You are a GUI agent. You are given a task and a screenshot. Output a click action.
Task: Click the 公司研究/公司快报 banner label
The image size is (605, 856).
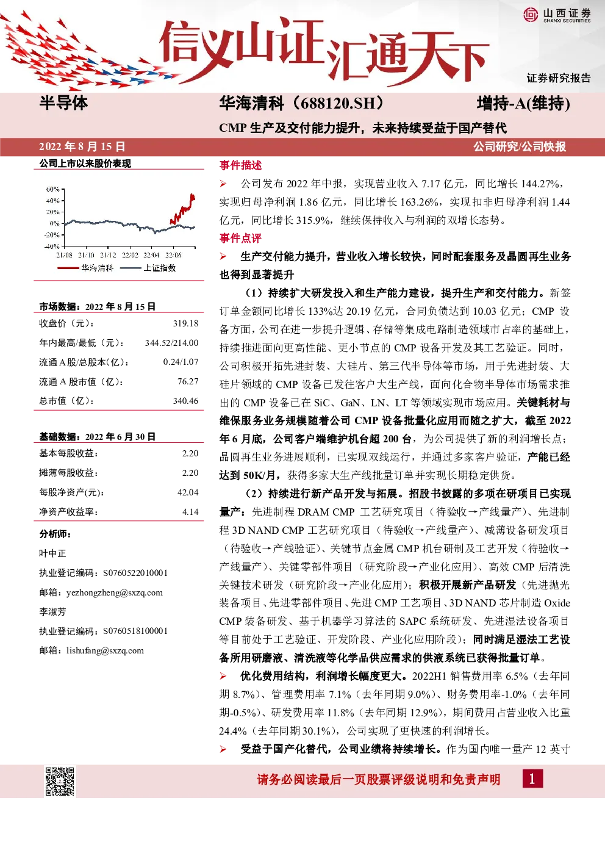pyautogui.click(x=520, y=147)
